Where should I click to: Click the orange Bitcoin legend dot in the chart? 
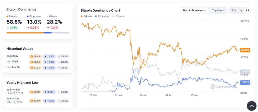pyautogui.click(x=82, y=16)
